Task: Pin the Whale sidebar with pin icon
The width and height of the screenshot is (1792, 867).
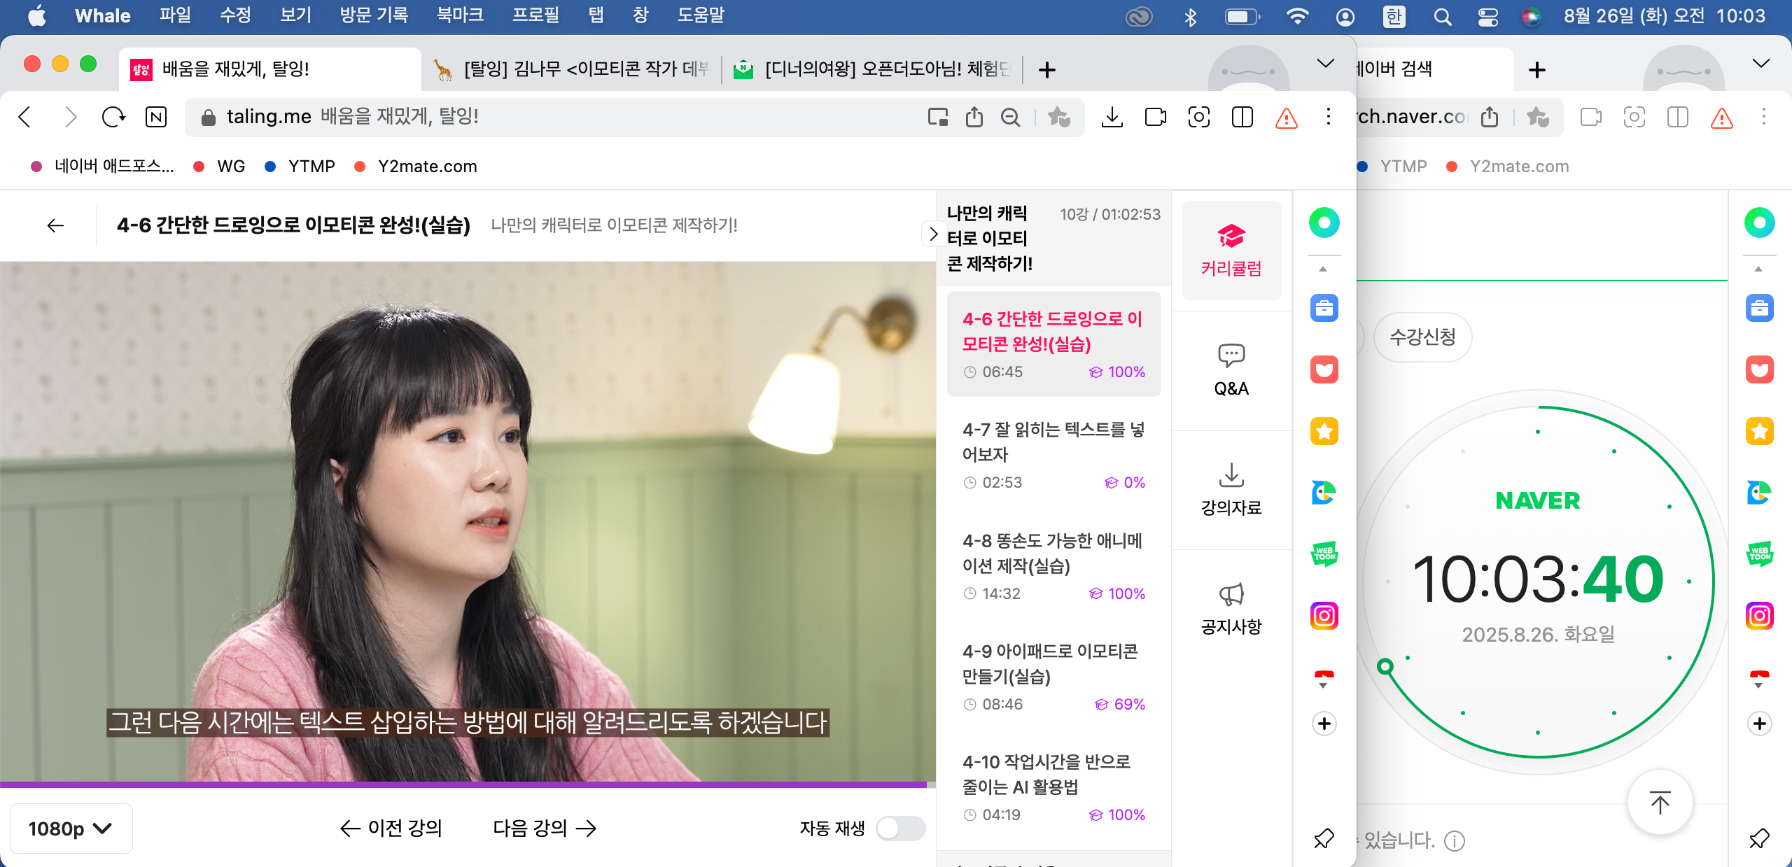Action: [x=1324, y=838]
